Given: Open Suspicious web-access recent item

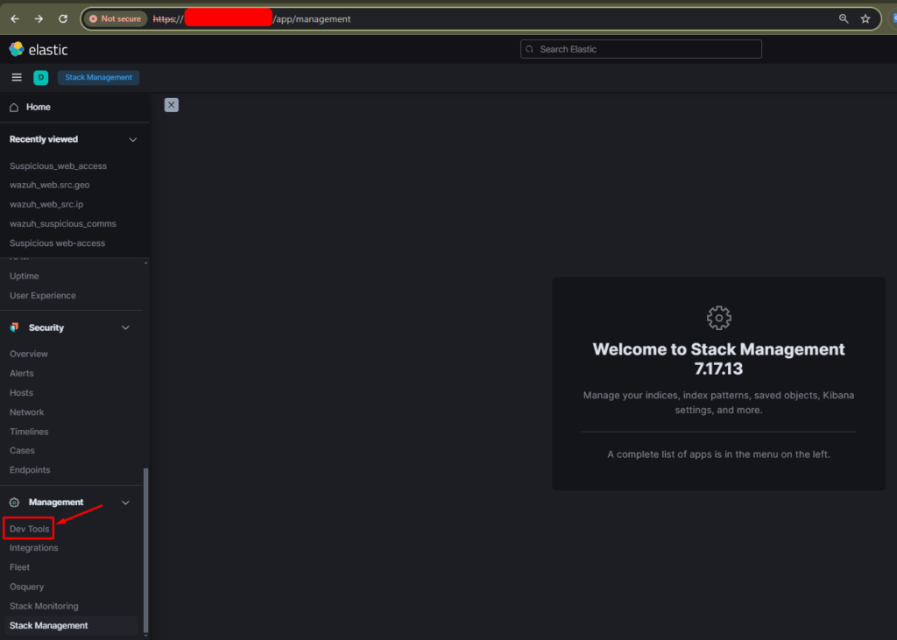Looking at the screenshot, I should pyautogui.click(x=57, y=243).
